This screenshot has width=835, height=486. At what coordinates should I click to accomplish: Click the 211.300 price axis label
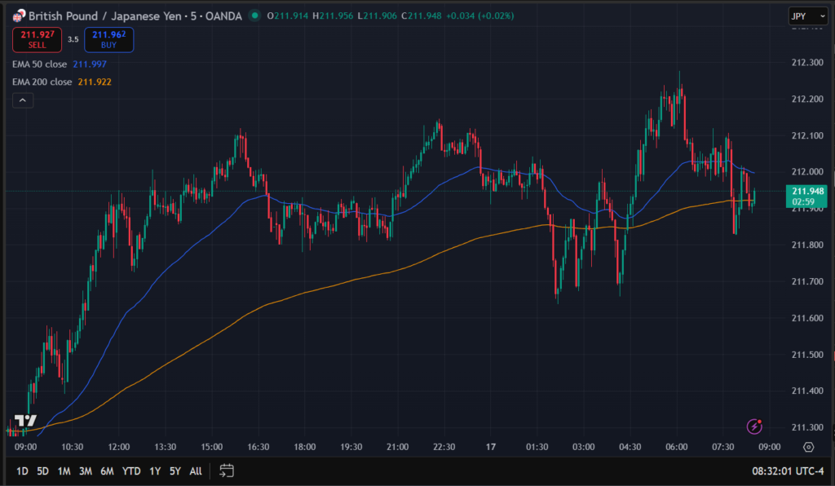(807, 427)
